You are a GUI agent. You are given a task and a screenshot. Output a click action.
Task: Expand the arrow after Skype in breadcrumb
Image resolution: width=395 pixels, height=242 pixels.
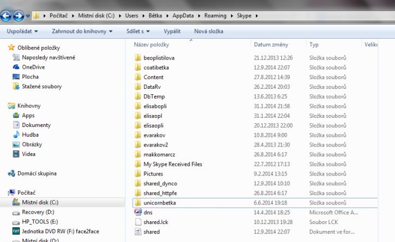[x=257, y=16]
